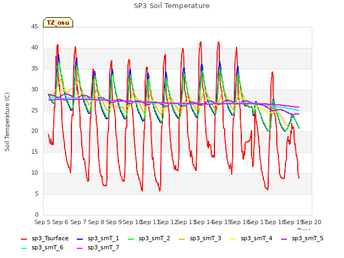Click the sp3_smT_3 orange legend swatch

182,239
